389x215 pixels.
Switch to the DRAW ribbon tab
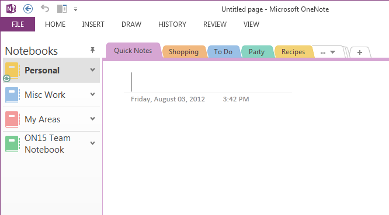pyautogui.click(x=131, y=24)
